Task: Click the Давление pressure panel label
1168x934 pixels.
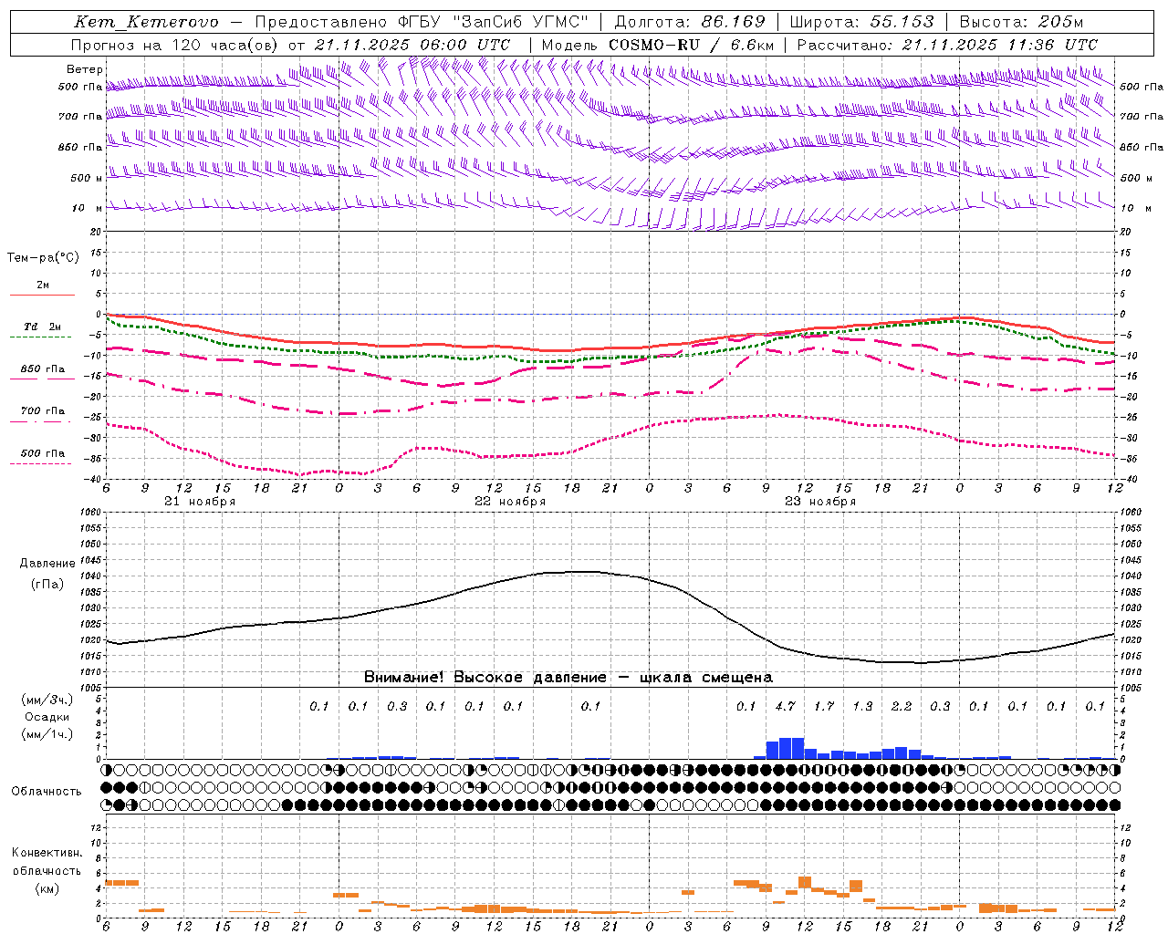Action: 47,564
